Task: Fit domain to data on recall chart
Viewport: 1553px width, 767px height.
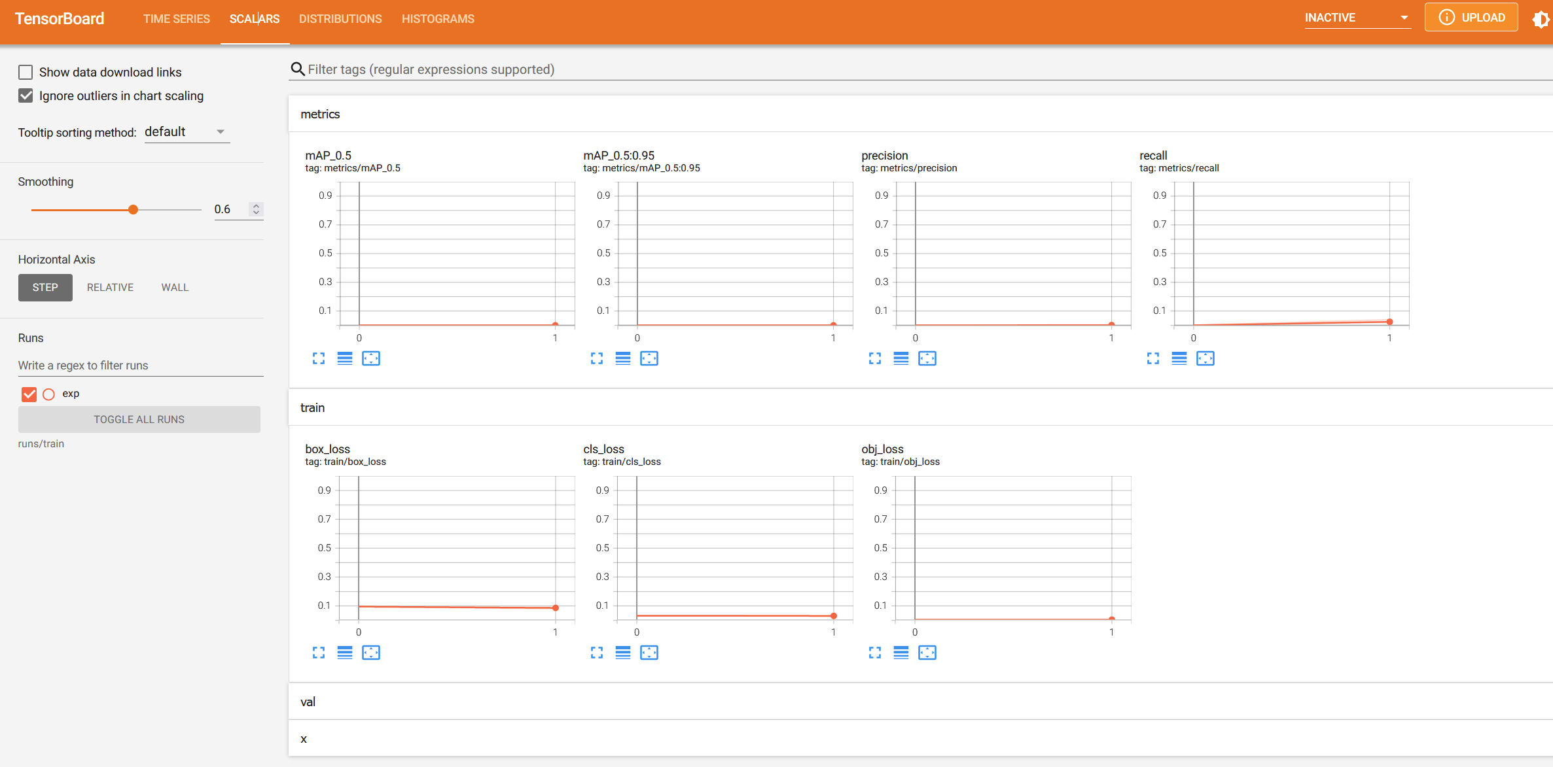Action: (x=1205, y=358)
